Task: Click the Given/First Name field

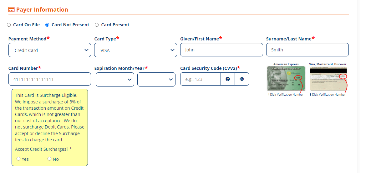Action: click(x=221, y=50)
